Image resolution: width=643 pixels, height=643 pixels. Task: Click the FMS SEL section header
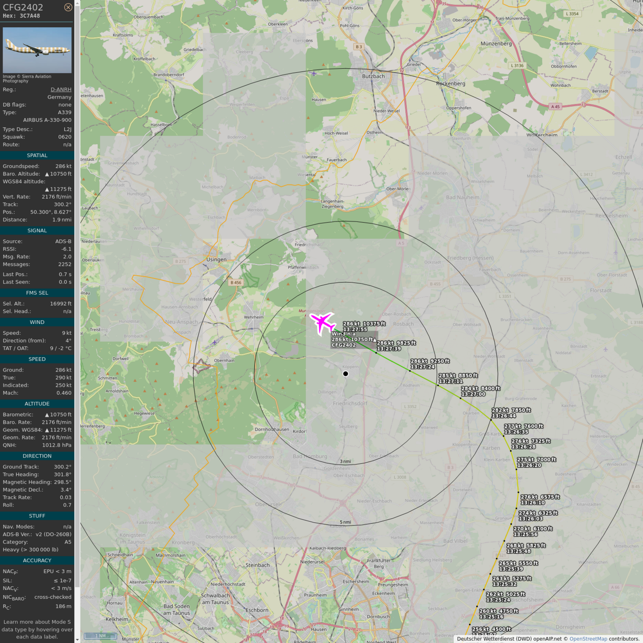pyautogui.click(x=37, y=293)
